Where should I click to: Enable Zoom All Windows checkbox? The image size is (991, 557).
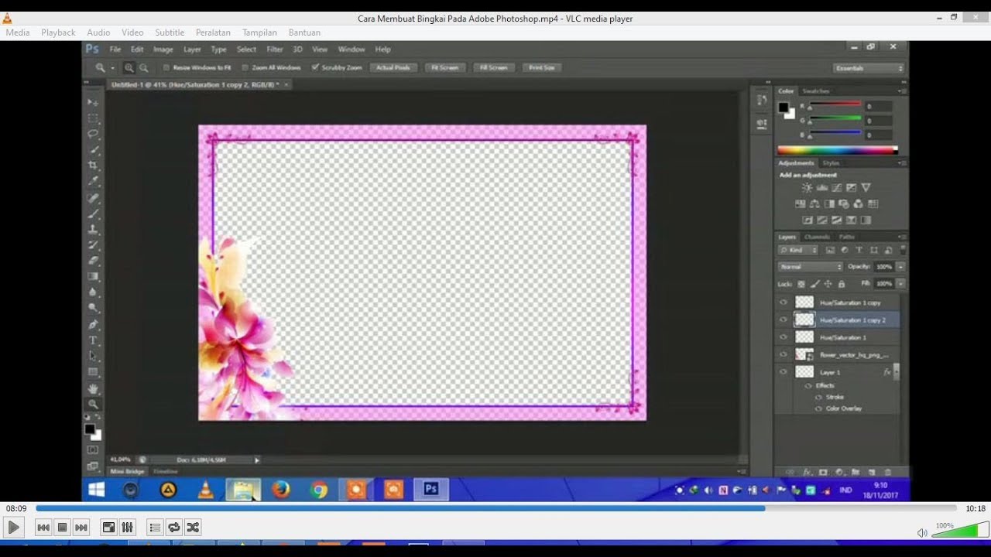pos(245,68)
